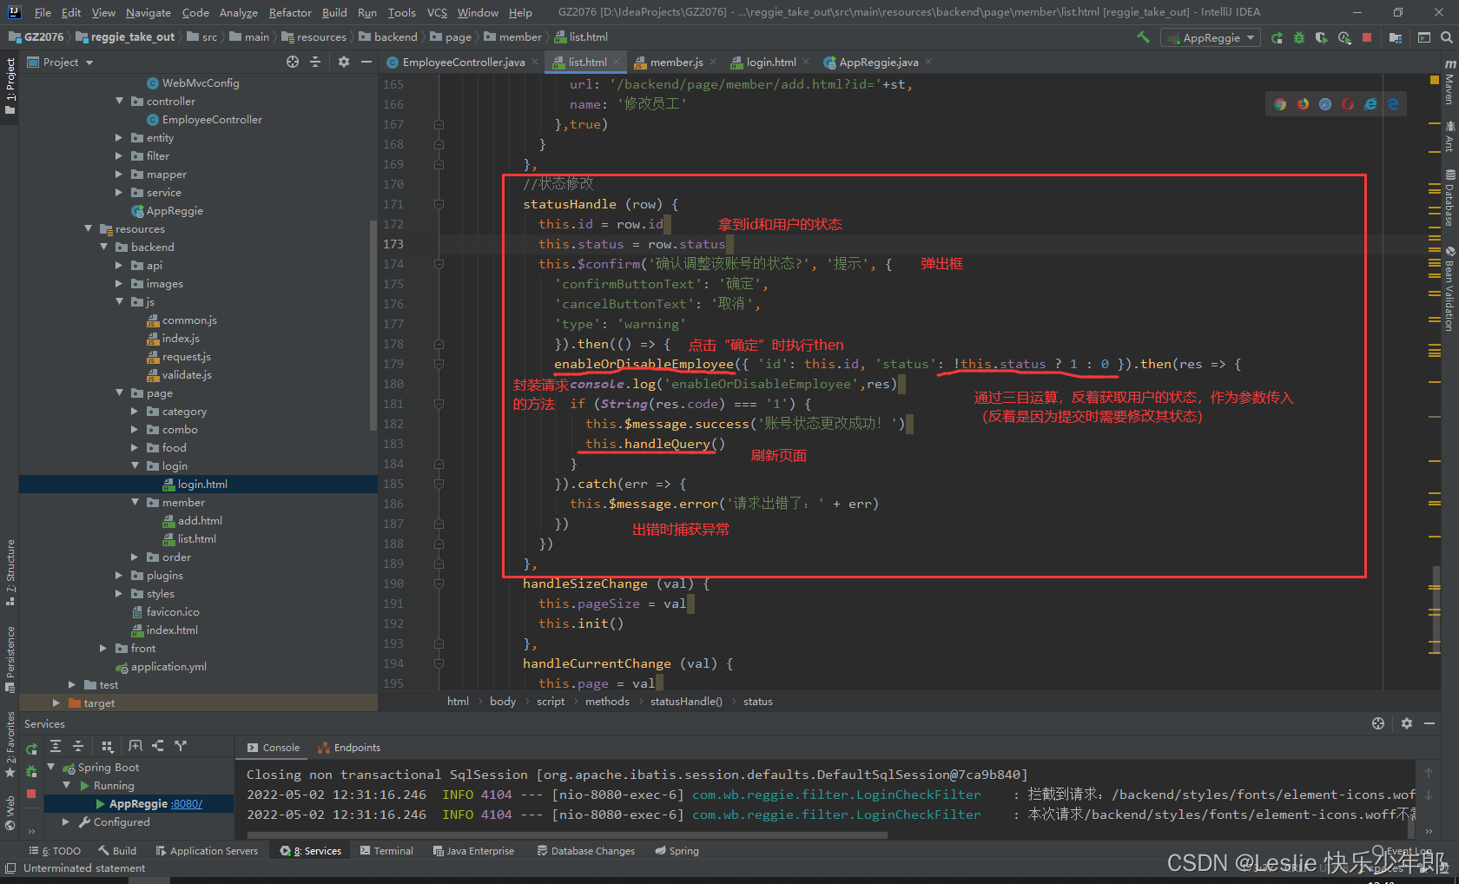Viewport: 1459px width, 884px height.
Task: Open the page in Internet Explorer
Action: click(1370, 104)
